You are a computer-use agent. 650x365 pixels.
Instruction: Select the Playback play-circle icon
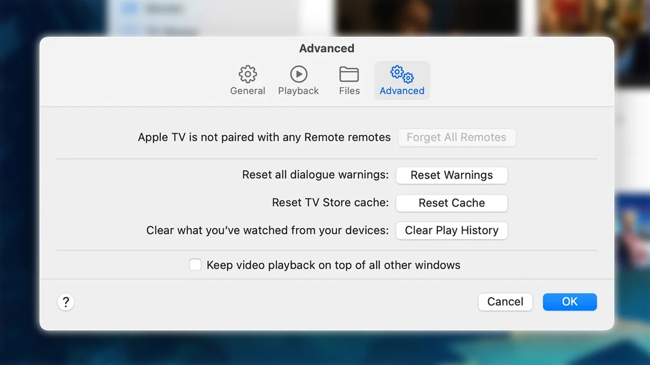point(298,74)
